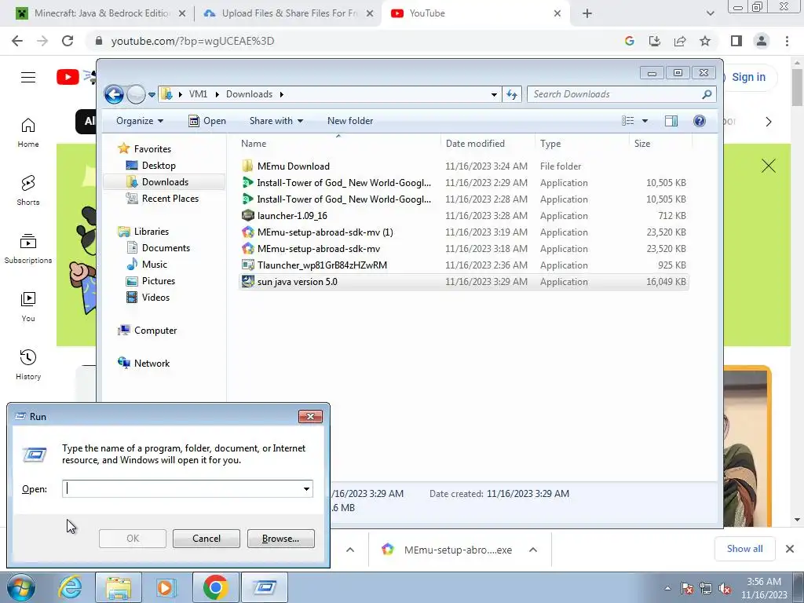Image resolution: width=804 pixels, height=603 pixels.
Task: Select Desktop in Favorites
Action: coord(159,166)
